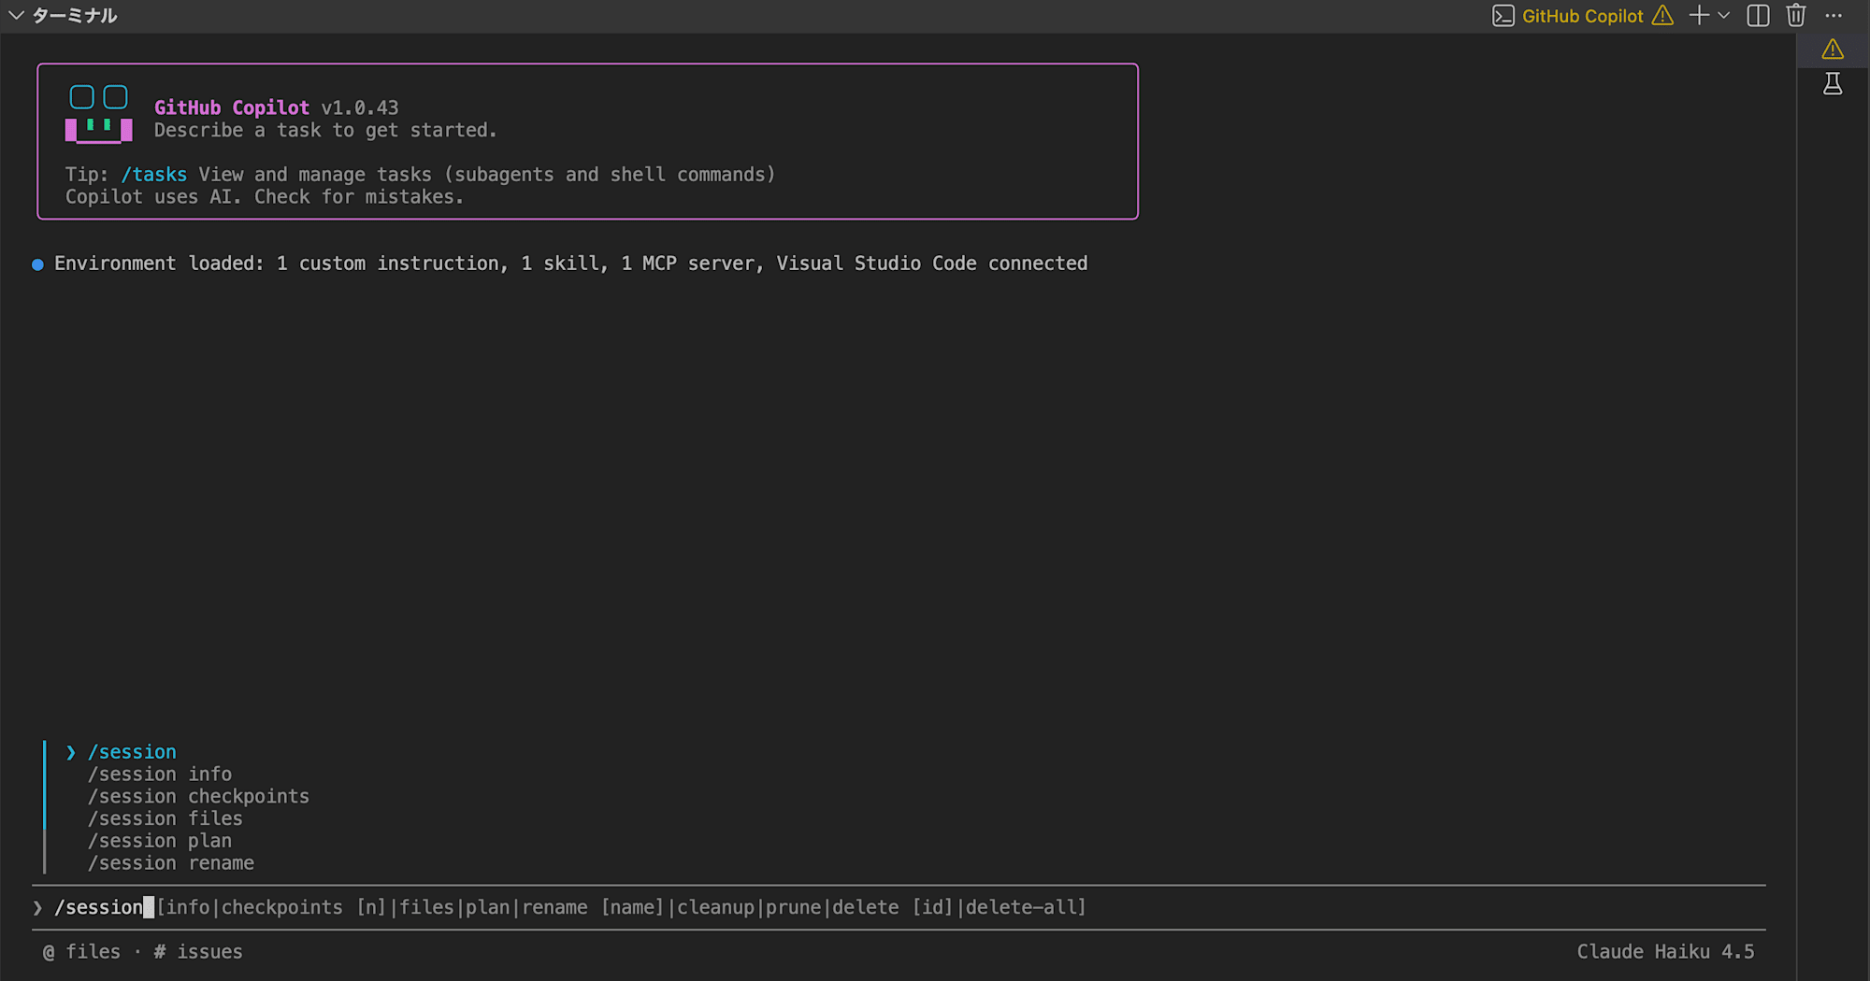
Task: Kill terminal with the trash icon
Action: click(x=1795, y=16)
